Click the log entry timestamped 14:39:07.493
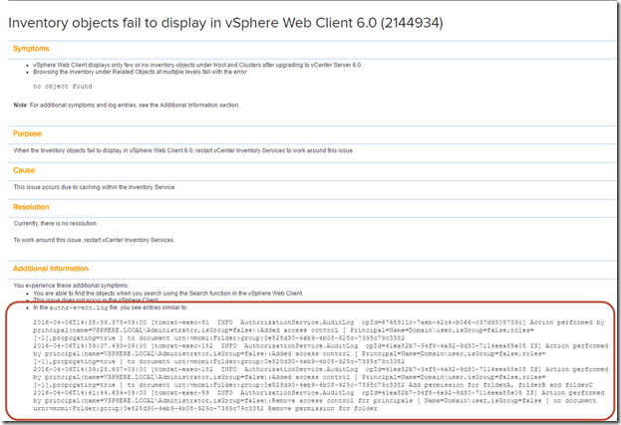This screenshot has width=621, height=425. pos(321,354)
